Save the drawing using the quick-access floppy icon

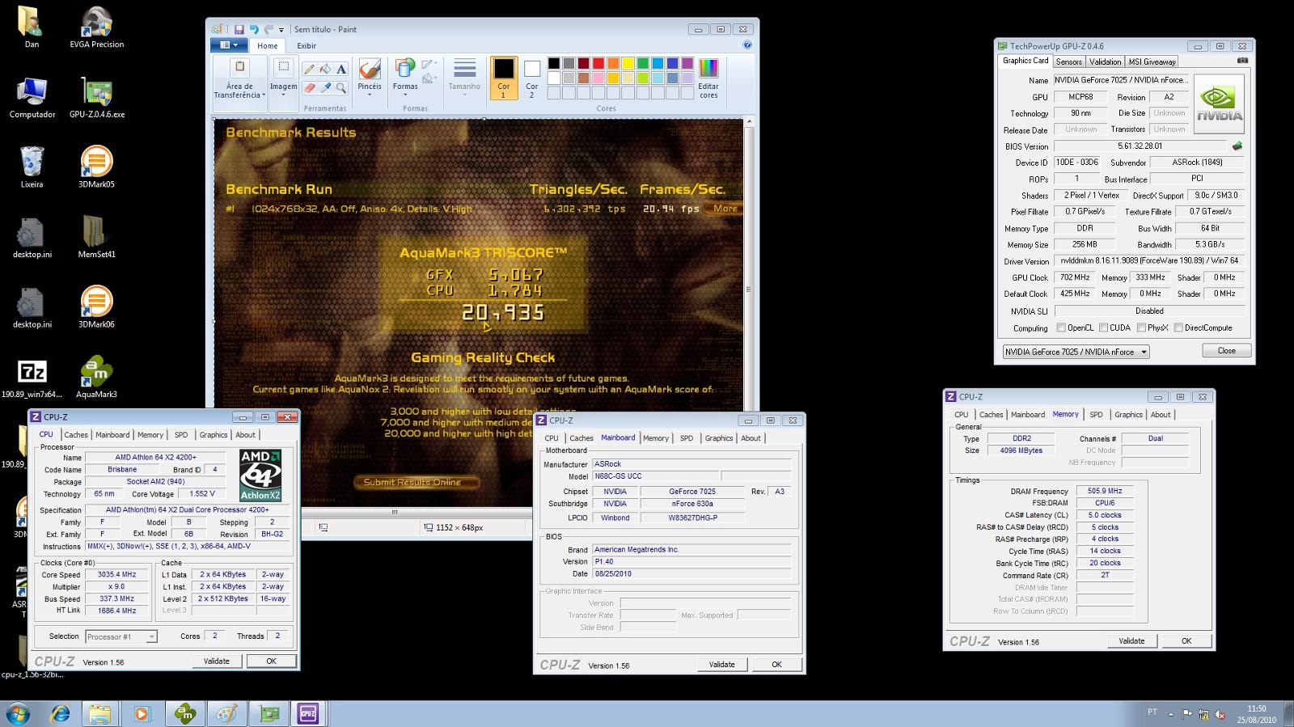tap(239, 30)
